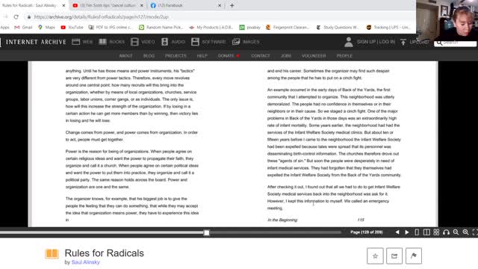This screenshot has height=269, width=478.
Task: Reload the current page
Action: pyautogui.click(x=16, y=16)
